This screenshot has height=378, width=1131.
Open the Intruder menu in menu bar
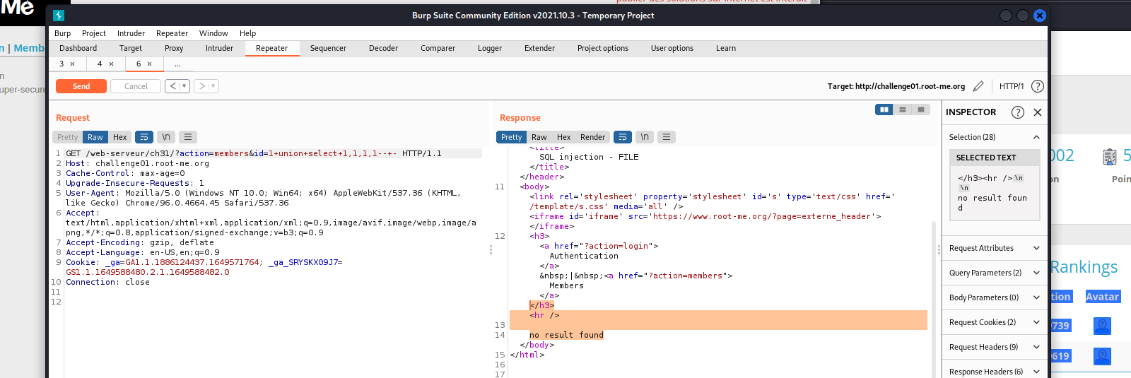click(131, 33)
